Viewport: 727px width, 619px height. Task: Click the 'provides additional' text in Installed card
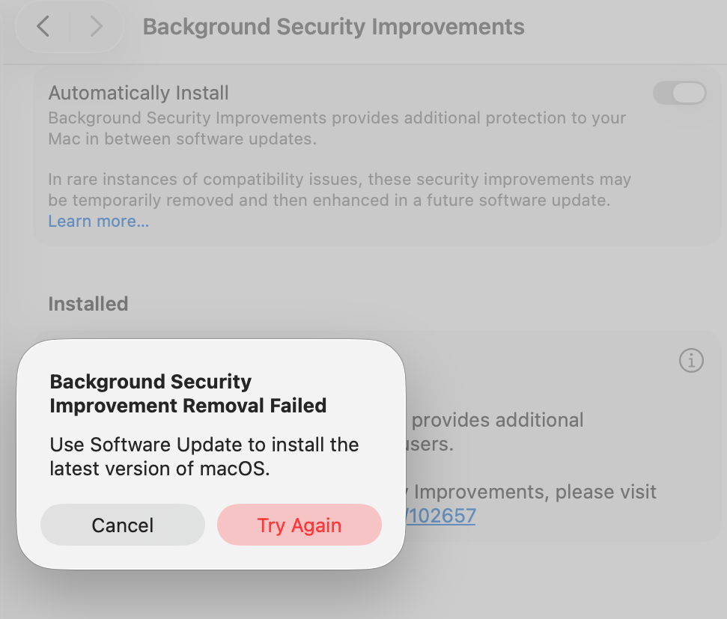point(497,420)
